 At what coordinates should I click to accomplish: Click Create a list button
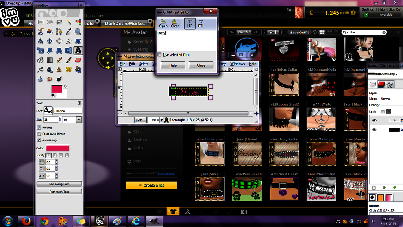(x=152, y=185)
